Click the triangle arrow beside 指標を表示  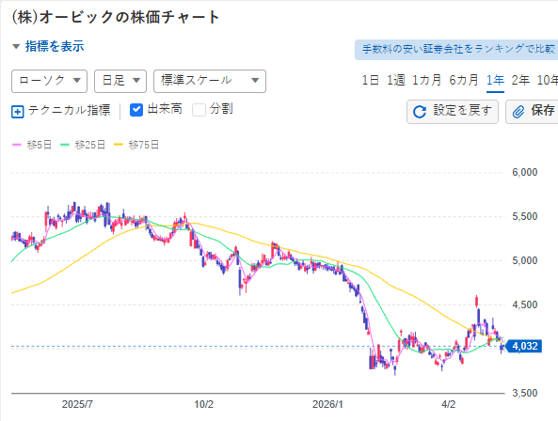pyautogui.click(x=16, y=47)
